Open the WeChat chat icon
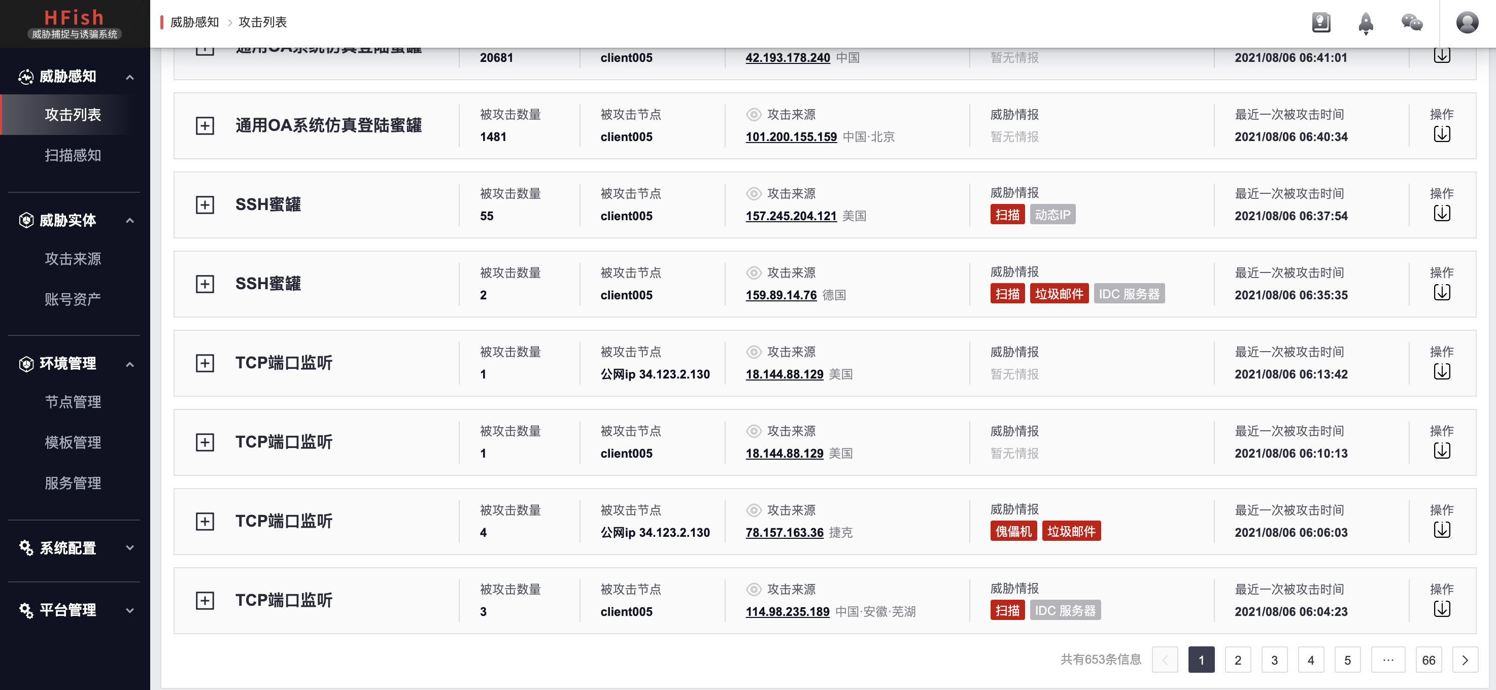 pyautogui.click(x=1412, y=23)
